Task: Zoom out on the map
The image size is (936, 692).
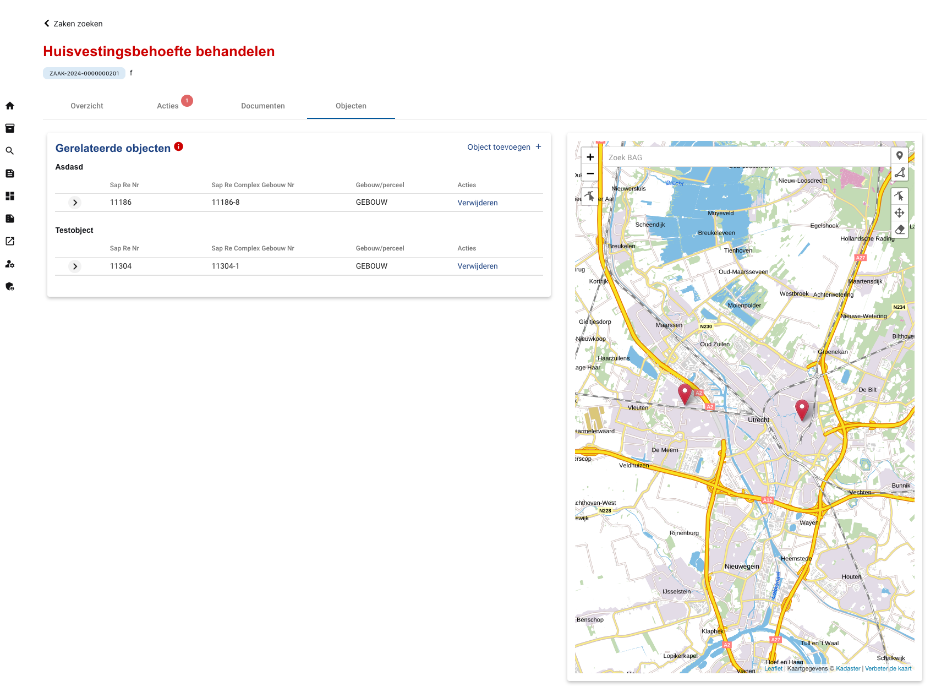Action: [x=590, y=173]
